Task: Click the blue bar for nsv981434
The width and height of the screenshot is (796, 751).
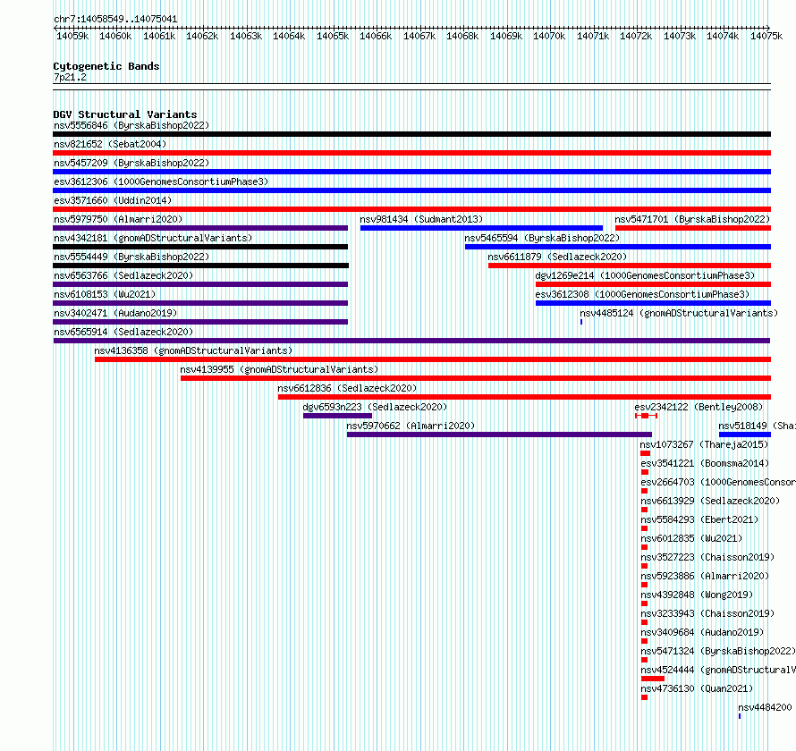Action: click(481, 228)
